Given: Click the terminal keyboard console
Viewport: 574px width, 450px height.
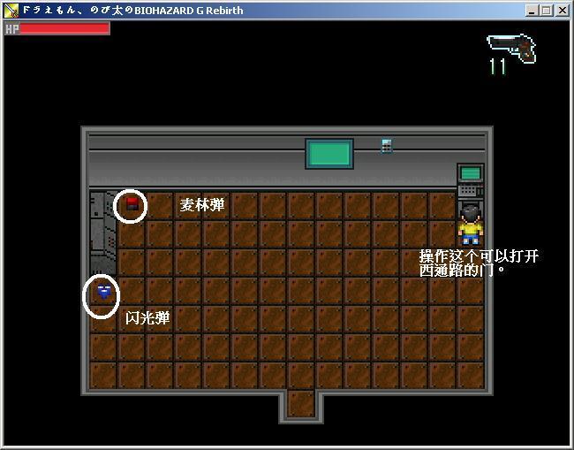Looking at the screenshot, I should 471,191.
